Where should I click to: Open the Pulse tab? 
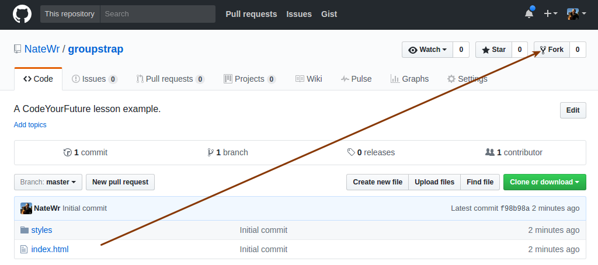pyautogui.click(x=356, y=79)
